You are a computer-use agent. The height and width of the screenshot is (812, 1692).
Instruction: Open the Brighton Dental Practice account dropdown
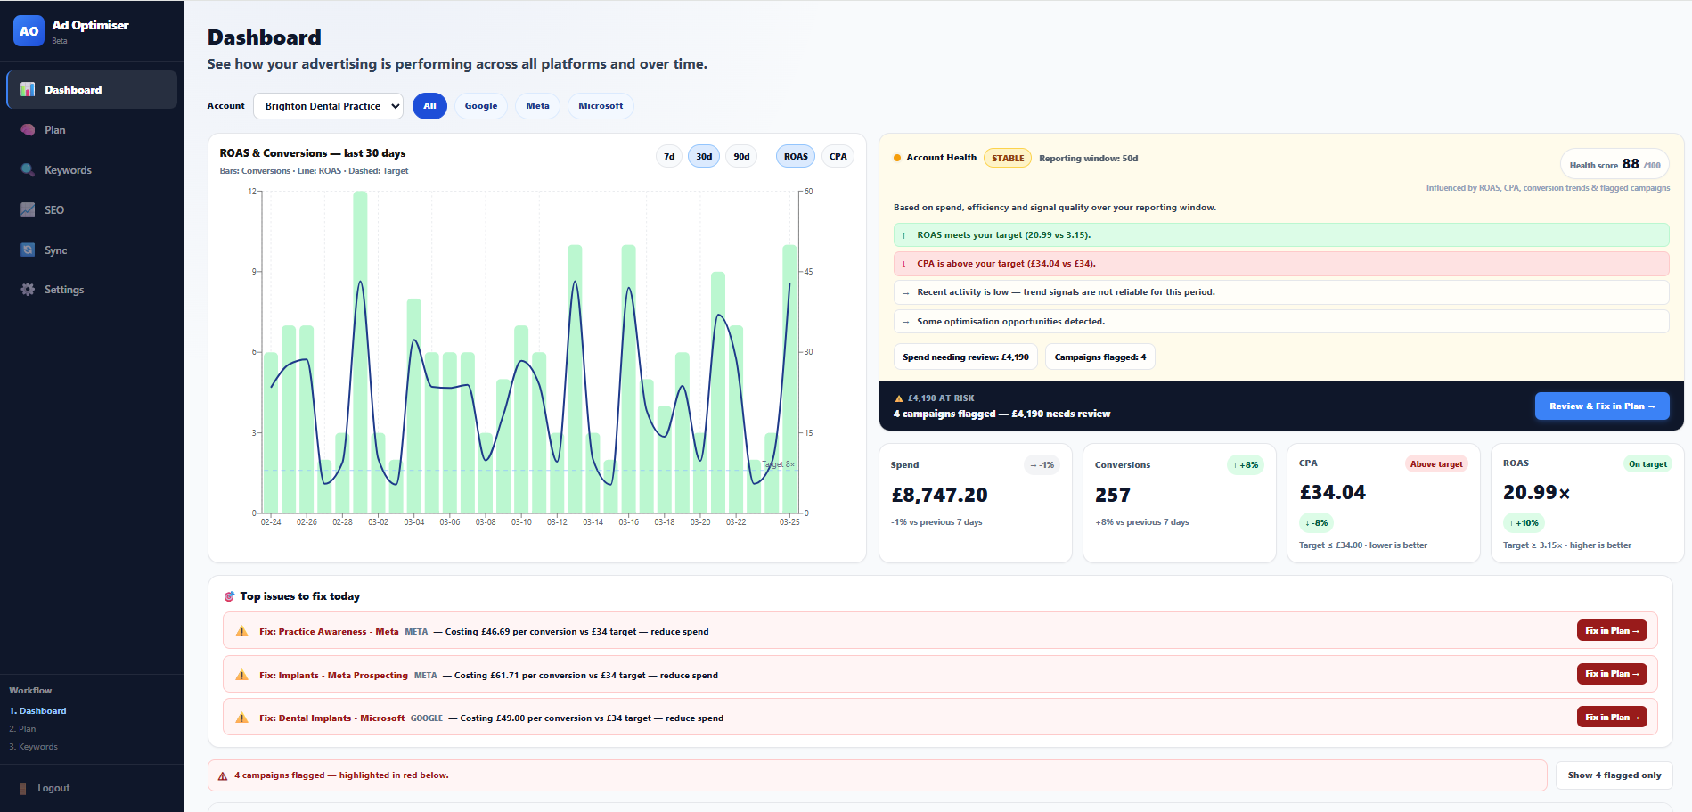(x=327, y=105)
